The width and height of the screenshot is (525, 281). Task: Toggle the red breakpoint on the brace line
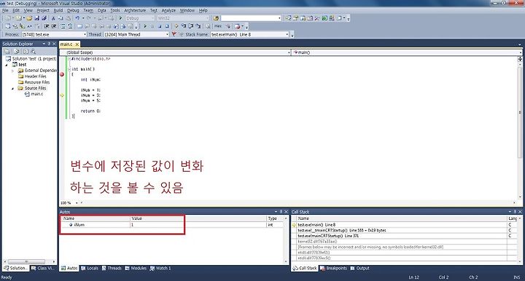62,74
